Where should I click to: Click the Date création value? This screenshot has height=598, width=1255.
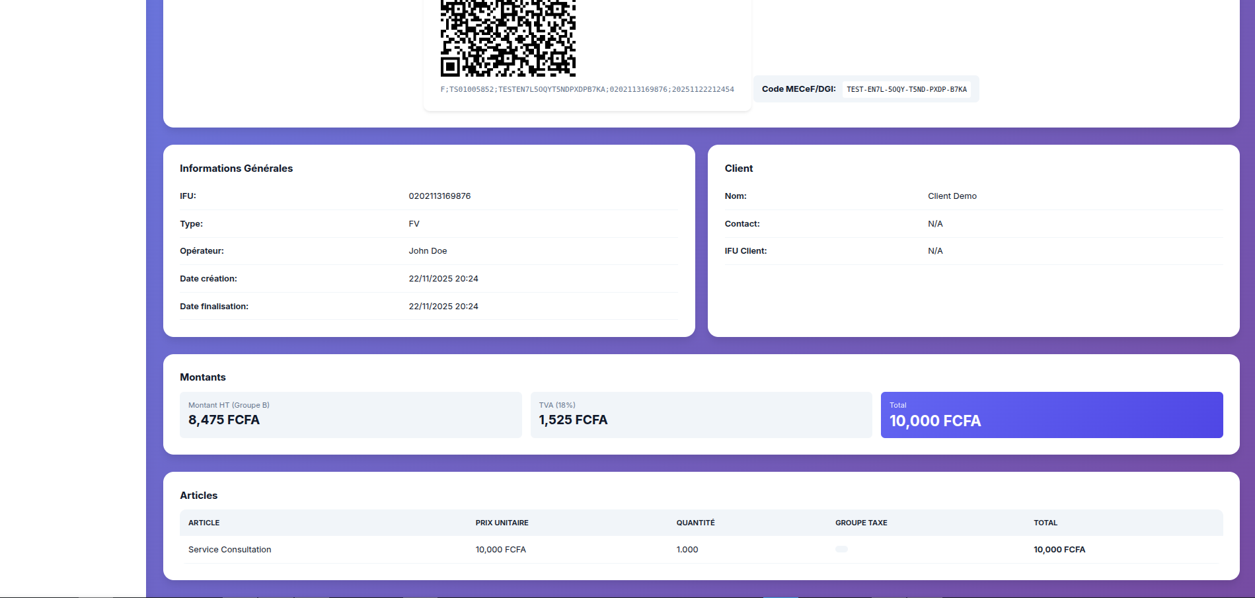pos(443,279)
